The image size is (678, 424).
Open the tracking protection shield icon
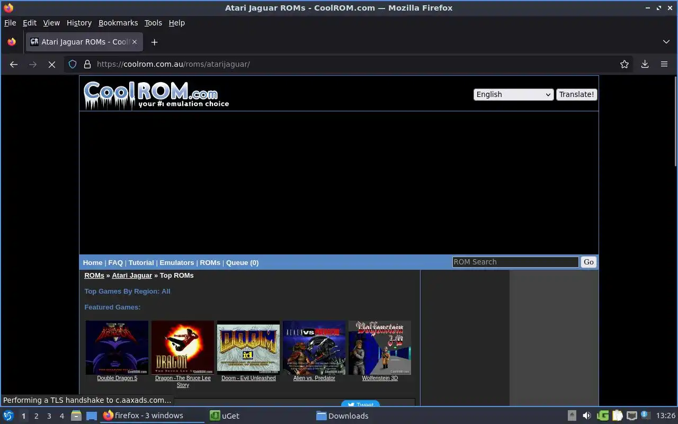point(73,64)
